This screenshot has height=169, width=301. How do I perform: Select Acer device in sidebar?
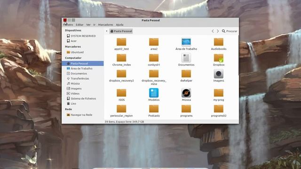point(83,41)
